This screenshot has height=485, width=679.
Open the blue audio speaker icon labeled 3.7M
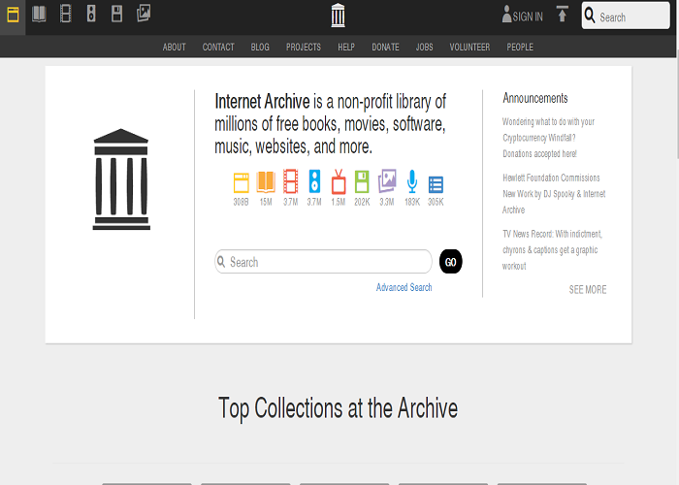point(314,181)
